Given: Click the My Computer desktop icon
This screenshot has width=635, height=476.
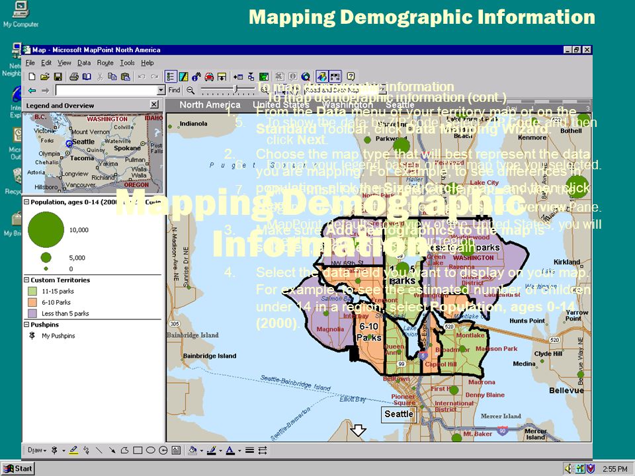Looking at the screenshot, I should tap(21, 15).
